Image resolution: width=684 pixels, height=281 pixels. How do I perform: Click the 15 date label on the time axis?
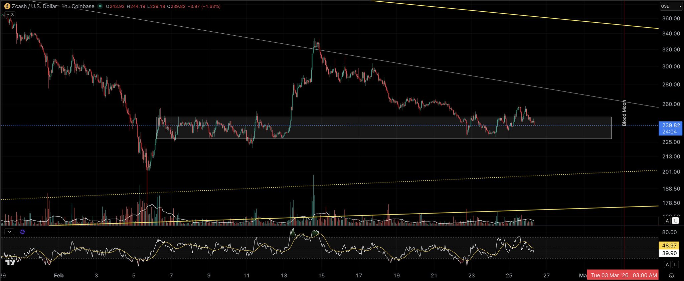click(x=321, y=276)
